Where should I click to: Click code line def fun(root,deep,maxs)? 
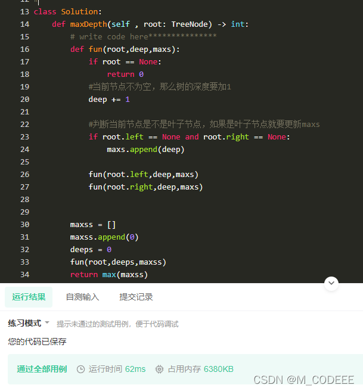point(125,49)
